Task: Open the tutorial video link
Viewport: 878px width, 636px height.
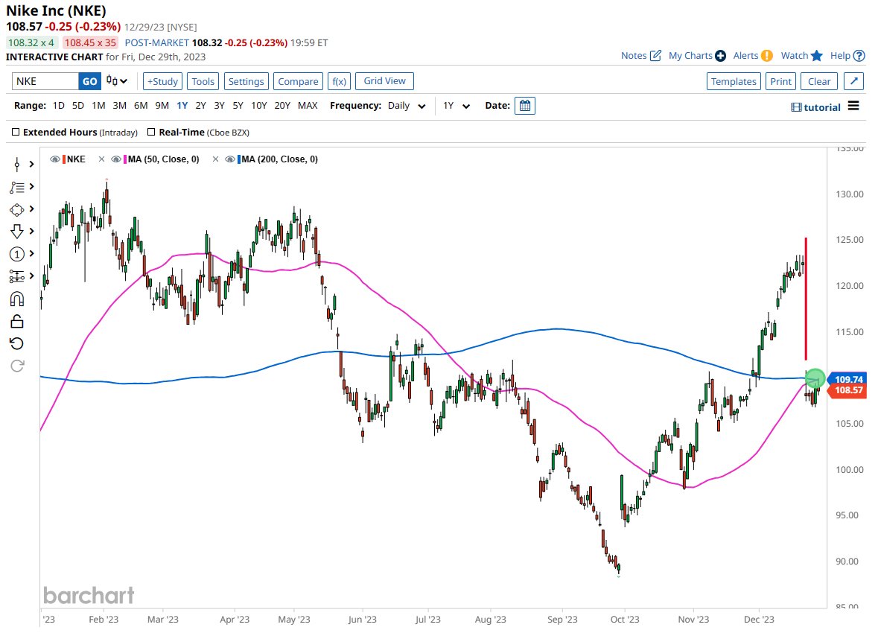Action: pyautogui.click(x=816, y=107)
